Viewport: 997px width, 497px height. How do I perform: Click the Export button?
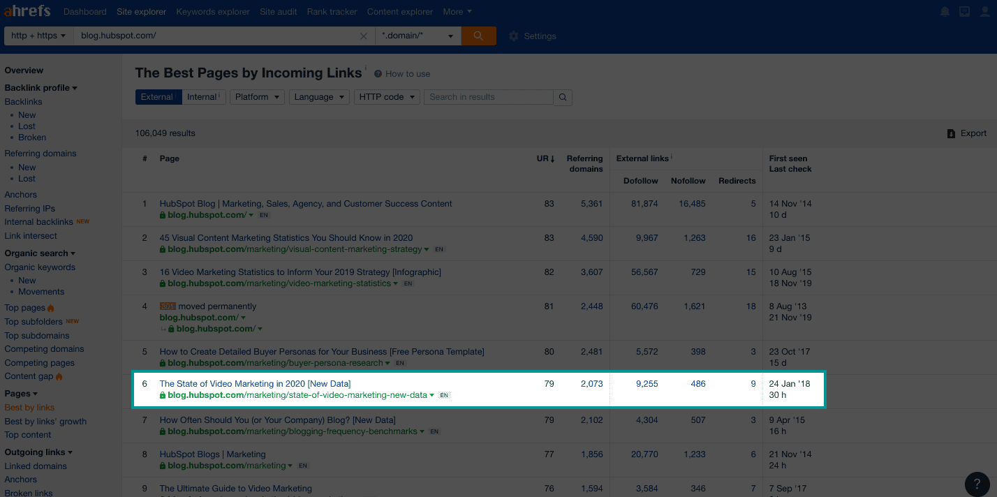(966, 133)
